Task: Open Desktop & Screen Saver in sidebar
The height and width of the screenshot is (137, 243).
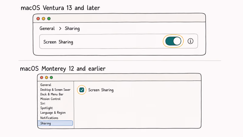Action: [x=55, y=90]
